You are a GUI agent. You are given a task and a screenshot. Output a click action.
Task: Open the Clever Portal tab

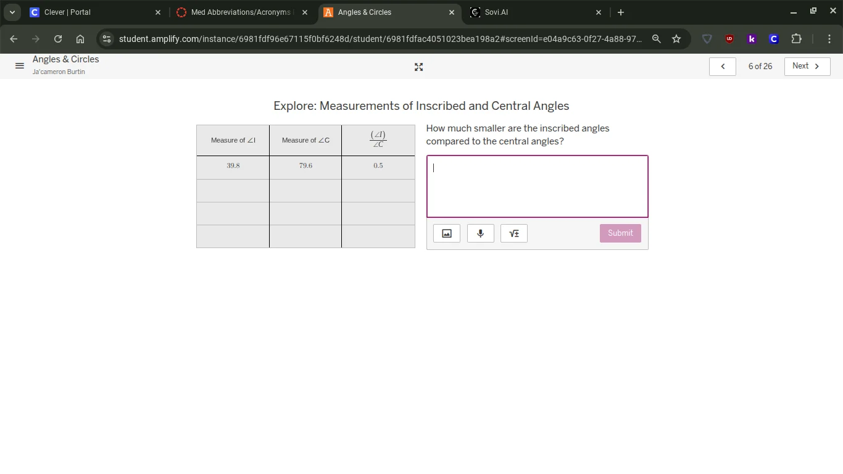[x=86, y=12]
